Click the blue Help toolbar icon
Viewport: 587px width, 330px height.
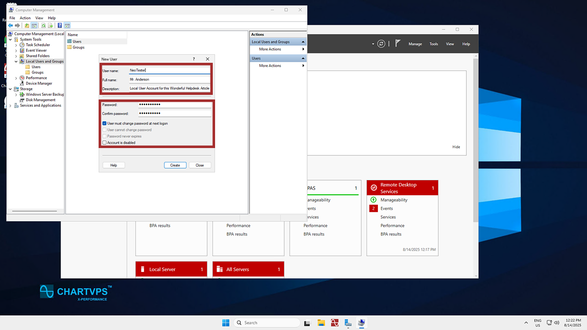(60, 26)
